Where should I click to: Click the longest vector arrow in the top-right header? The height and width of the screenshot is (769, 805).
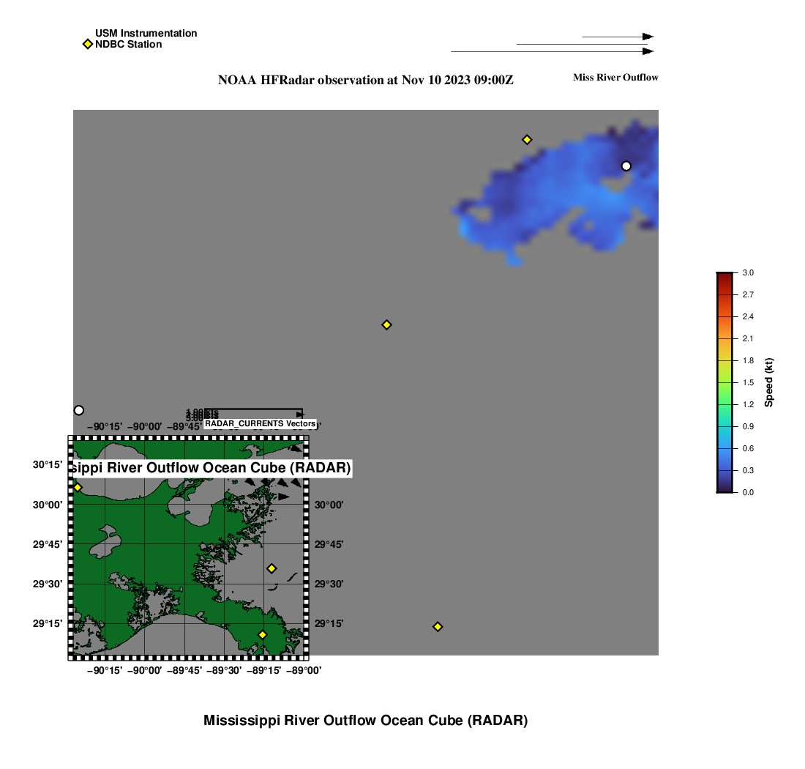(x=552, y=51)
